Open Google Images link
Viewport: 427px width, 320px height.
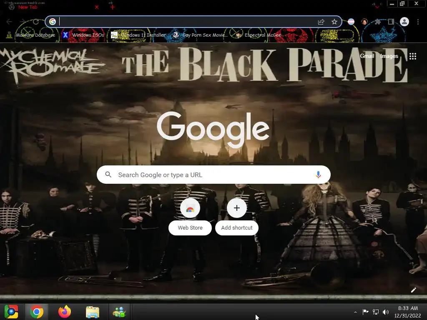pos(389,56)
